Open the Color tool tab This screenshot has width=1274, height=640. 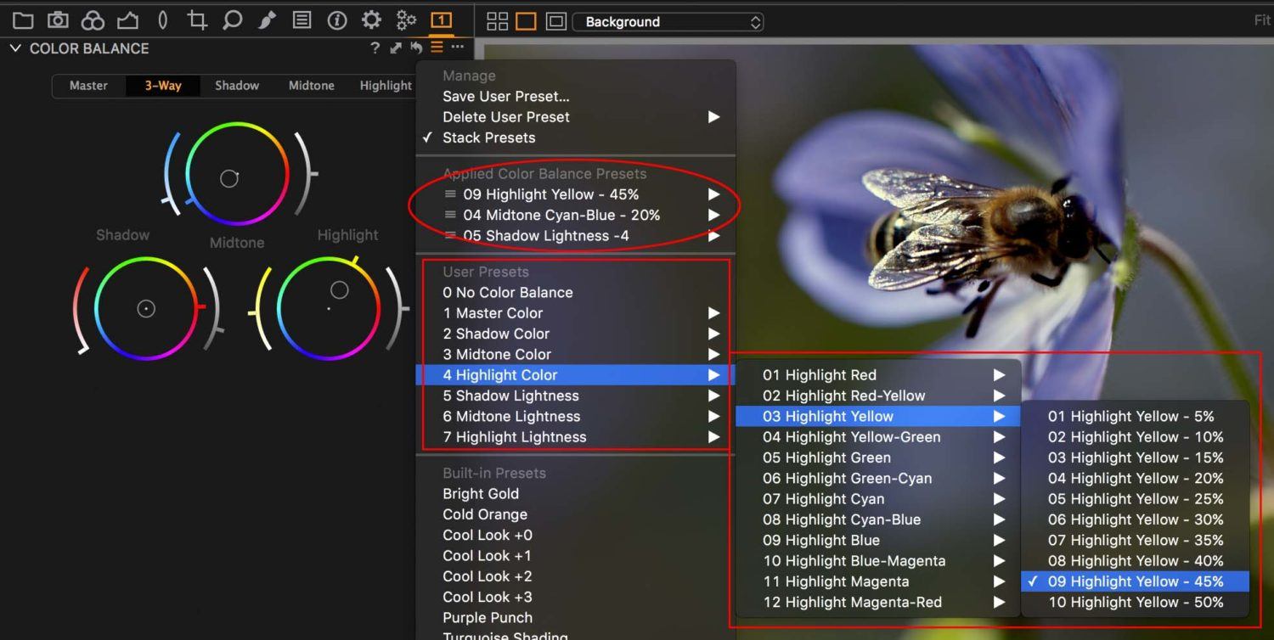click(92, 20)
